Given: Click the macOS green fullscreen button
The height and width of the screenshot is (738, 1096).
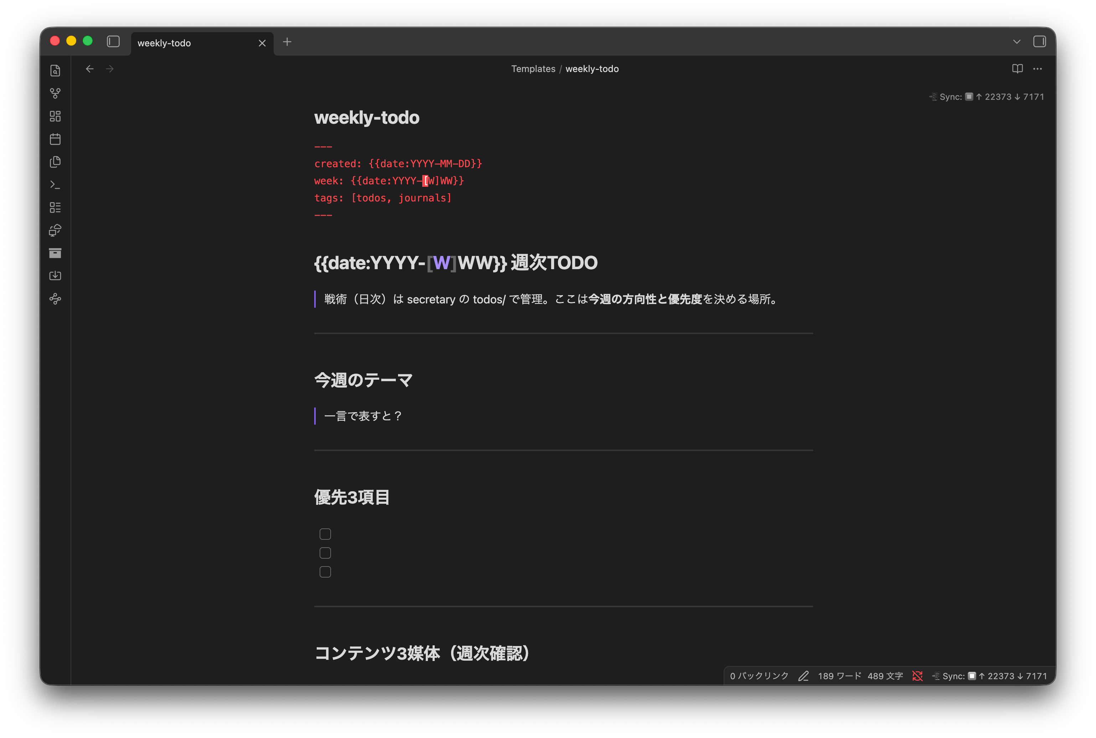Looking at the screenshot, I should [88, 41].
